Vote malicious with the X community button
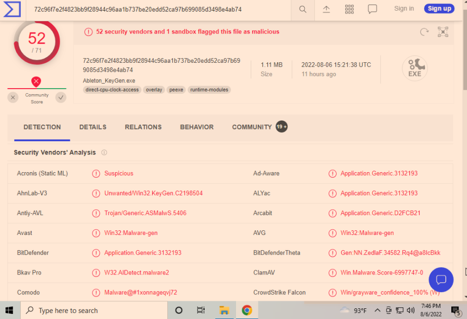 pyautogui.click(x=13, y=97)
